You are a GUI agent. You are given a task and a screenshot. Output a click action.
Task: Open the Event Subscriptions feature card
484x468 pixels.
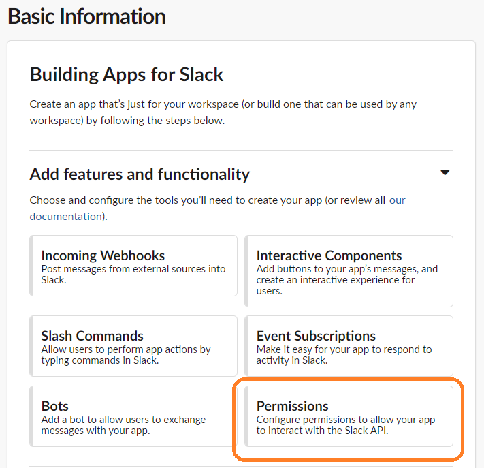pyautogui.click(x=349, y=346)
